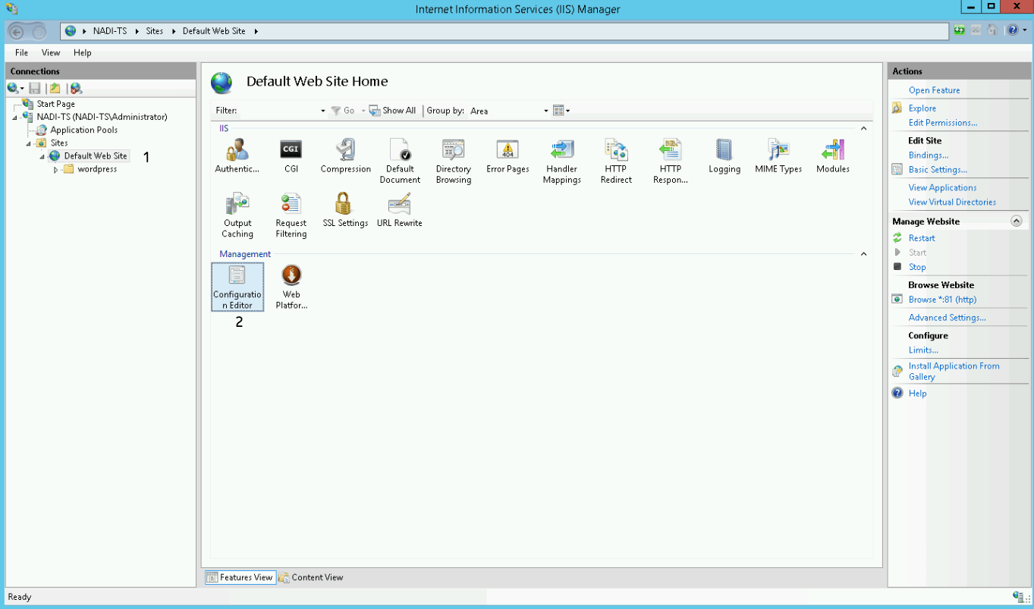Open the View menu
The image size is (1034, 609).
click(x=51, y=53)
